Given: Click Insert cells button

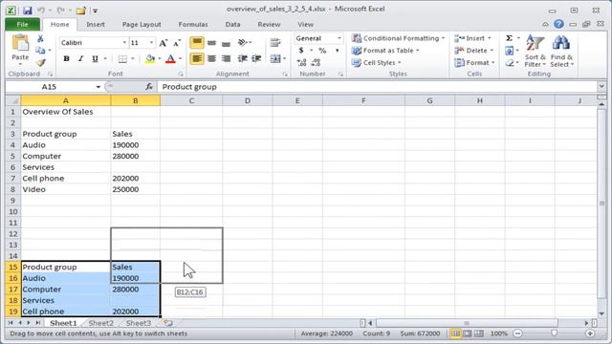Looking at the screenshot, I should [472, 38].
